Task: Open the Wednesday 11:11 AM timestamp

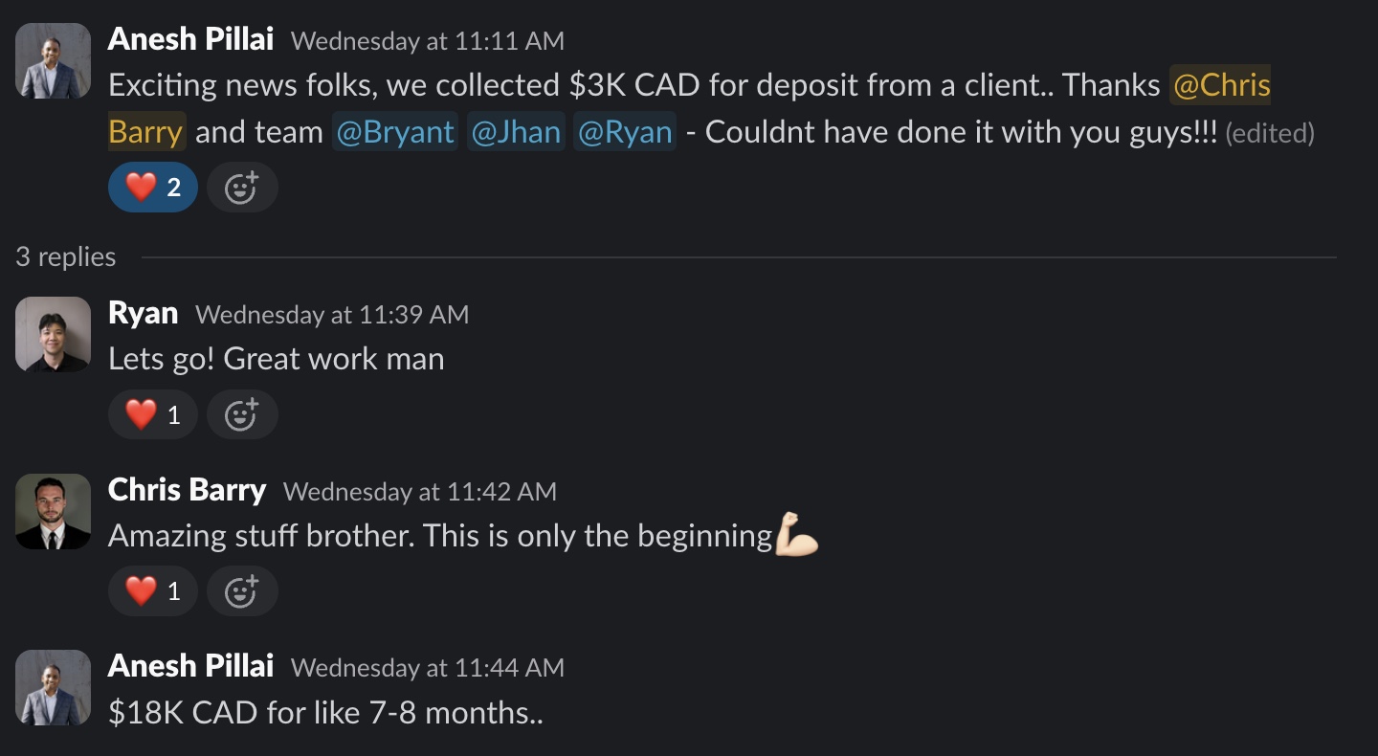Action: click(x=428, y=41)
